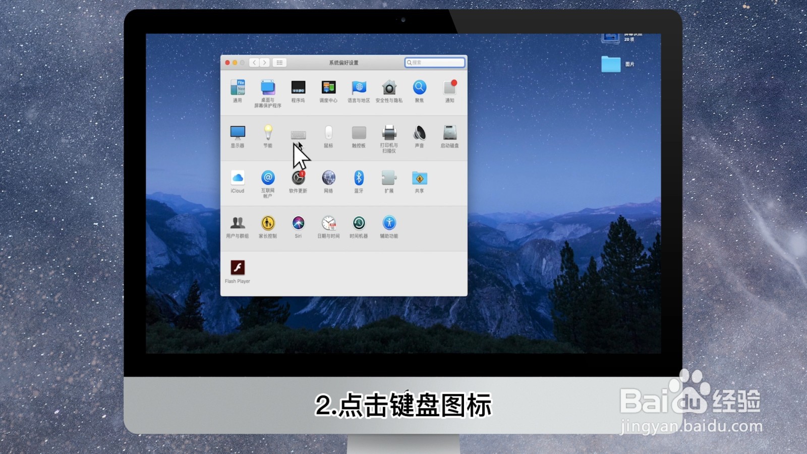Click the back navigation arrow
The image size is (807, 454).
254,62
